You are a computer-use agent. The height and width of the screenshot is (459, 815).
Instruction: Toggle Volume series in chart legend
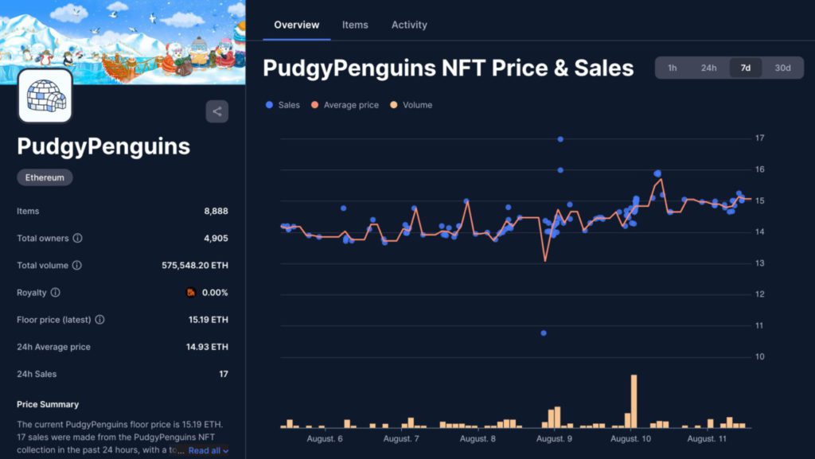pos(411,105)
